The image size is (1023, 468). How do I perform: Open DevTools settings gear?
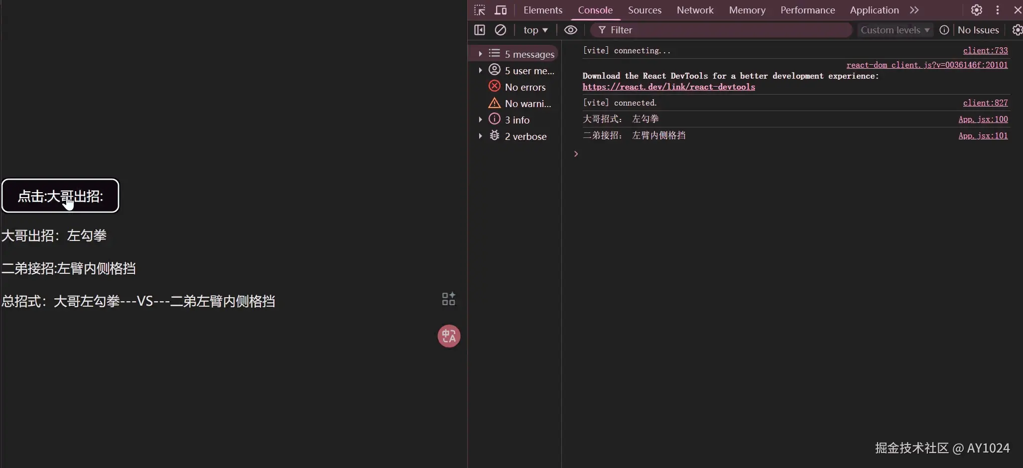tap(977, 10)
